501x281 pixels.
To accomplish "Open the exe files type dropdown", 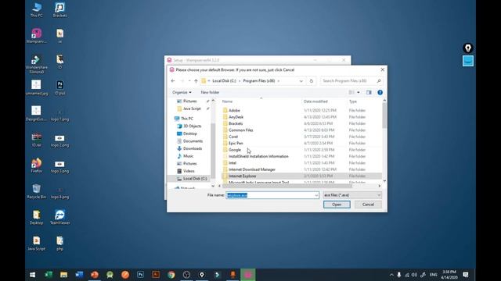I will pyautogui.click(x=352, y=195).
